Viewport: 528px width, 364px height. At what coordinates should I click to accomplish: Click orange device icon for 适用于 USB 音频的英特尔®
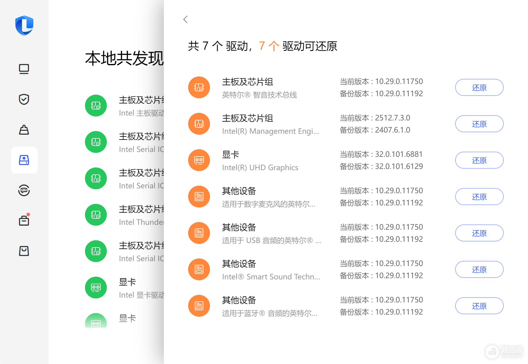[199, 233]
